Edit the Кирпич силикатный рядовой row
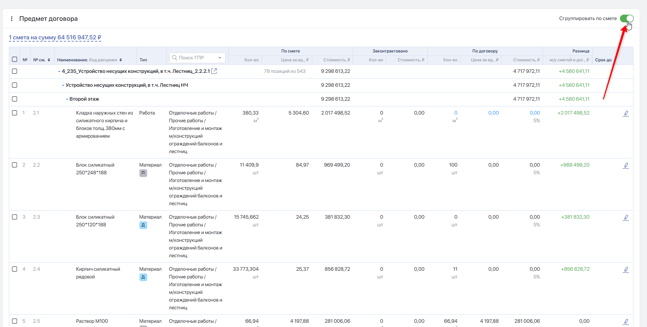 [626, 270]
